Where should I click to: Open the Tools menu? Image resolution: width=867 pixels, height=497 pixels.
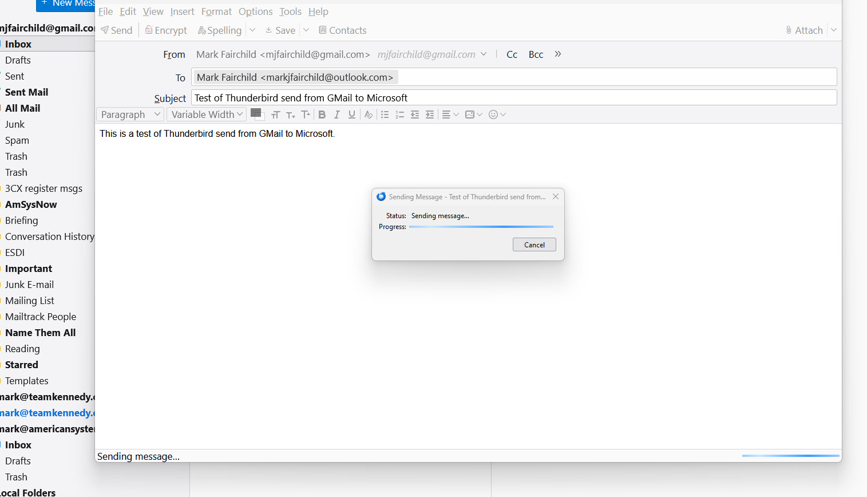coord(291,11)
